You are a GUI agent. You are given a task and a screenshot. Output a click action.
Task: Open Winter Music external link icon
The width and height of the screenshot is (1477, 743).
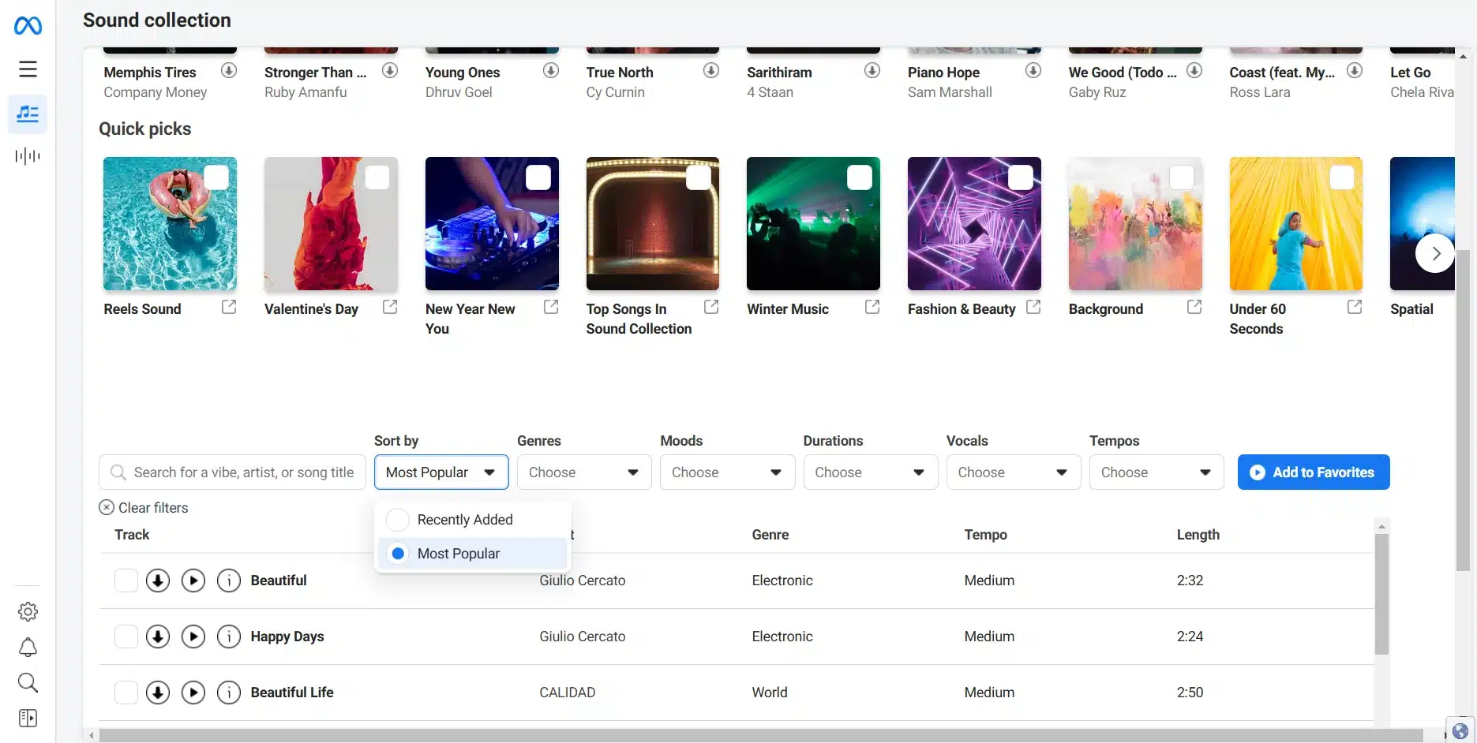[x=872, y=307]
